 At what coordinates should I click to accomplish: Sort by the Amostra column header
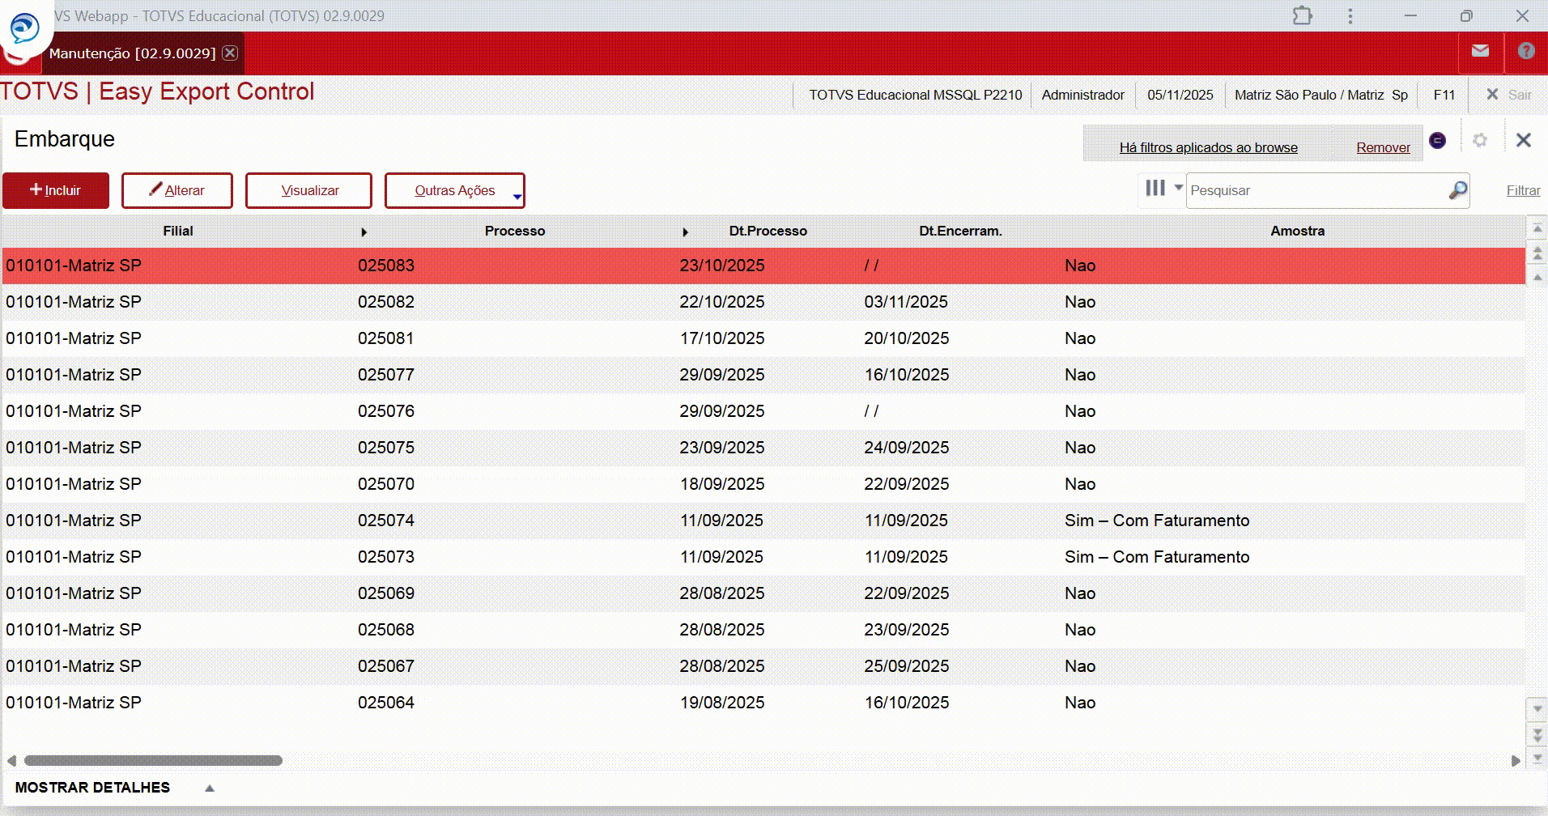pos(1297,231)
